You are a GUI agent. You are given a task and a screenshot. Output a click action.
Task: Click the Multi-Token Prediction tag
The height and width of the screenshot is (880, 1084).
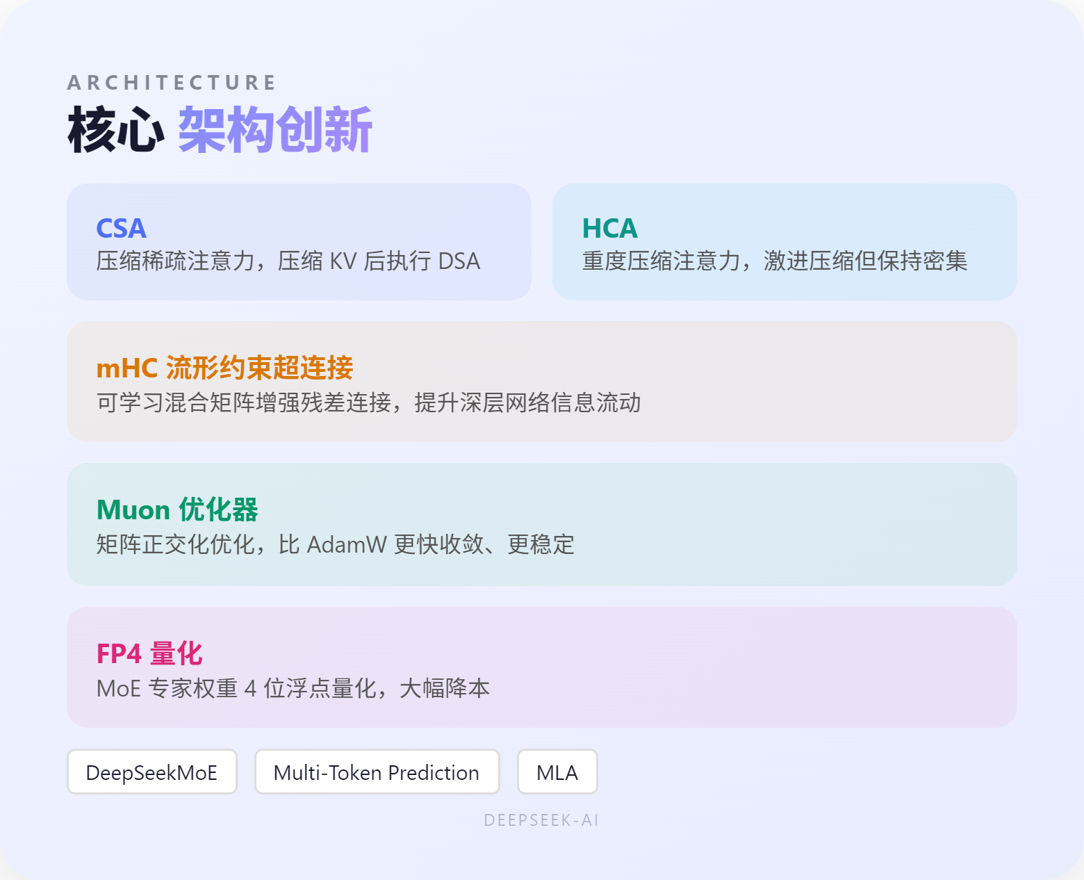click(x=377, y=772)
